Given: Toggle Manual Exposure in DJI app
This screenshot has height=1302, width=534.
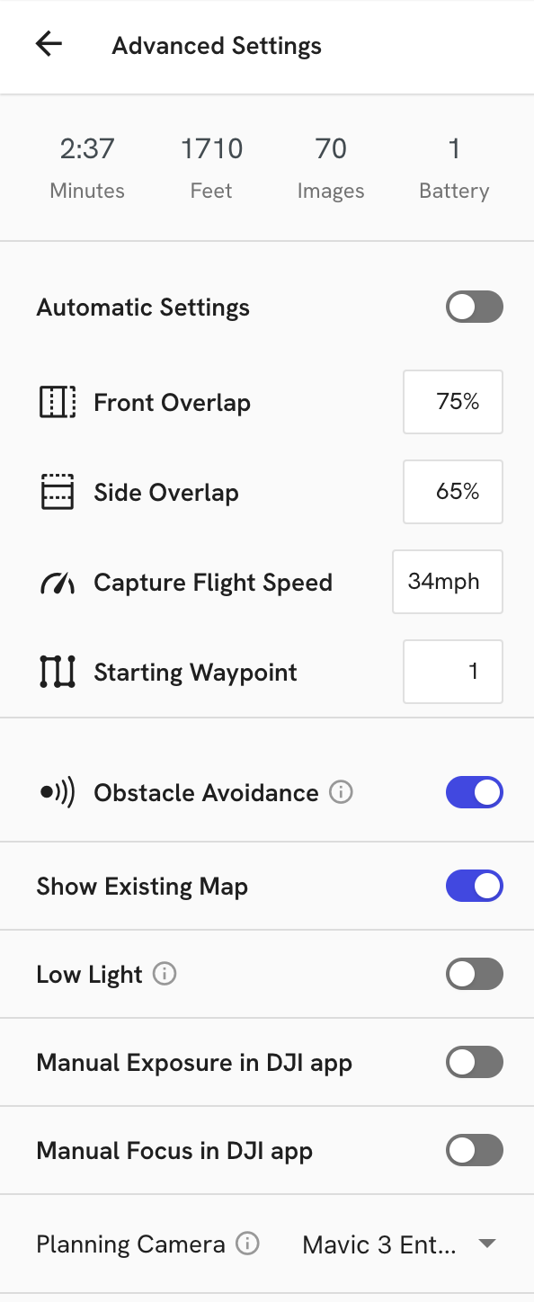Looking at the screenshot, I should [475, 1063].
